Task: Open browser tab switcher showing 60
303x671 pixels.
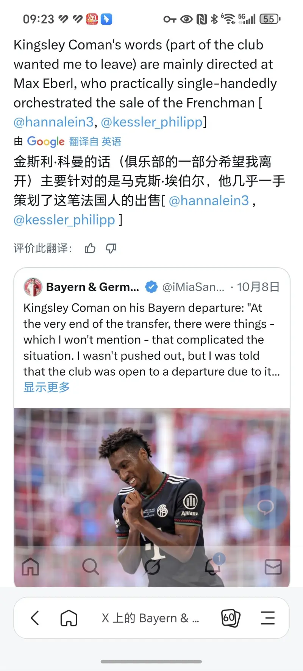Action: 230,618
